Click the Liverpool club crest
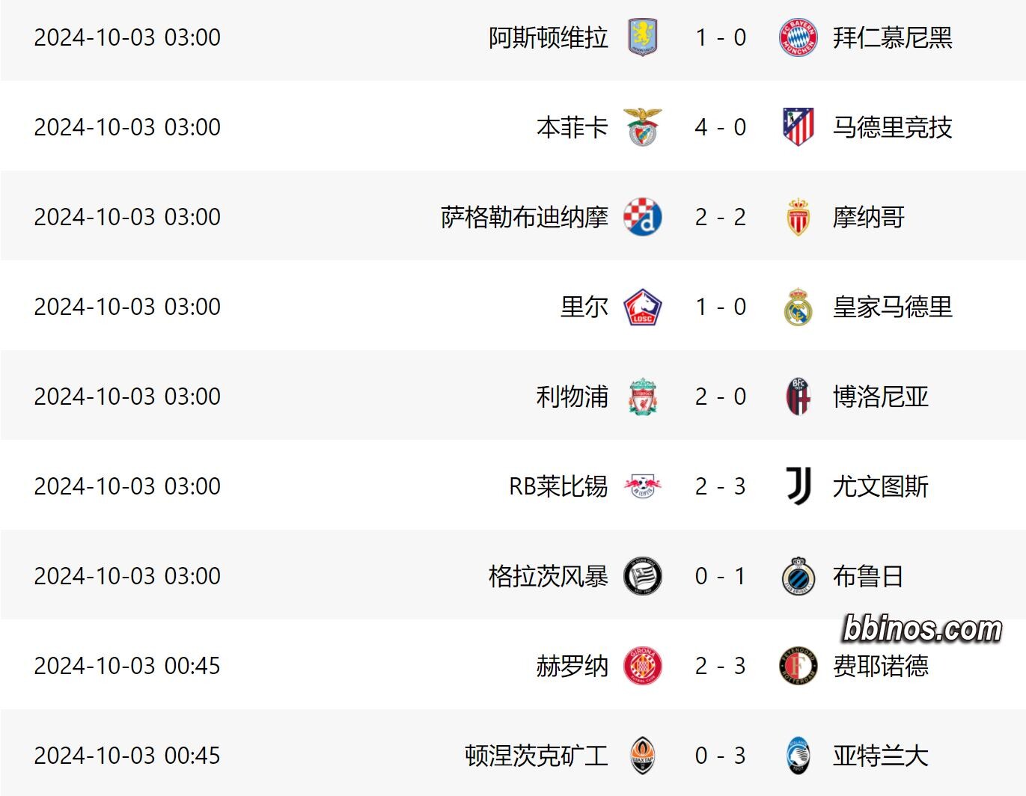Image resolution: width=1026 pixels, height=796 pixels. click(x=642, y=397)
